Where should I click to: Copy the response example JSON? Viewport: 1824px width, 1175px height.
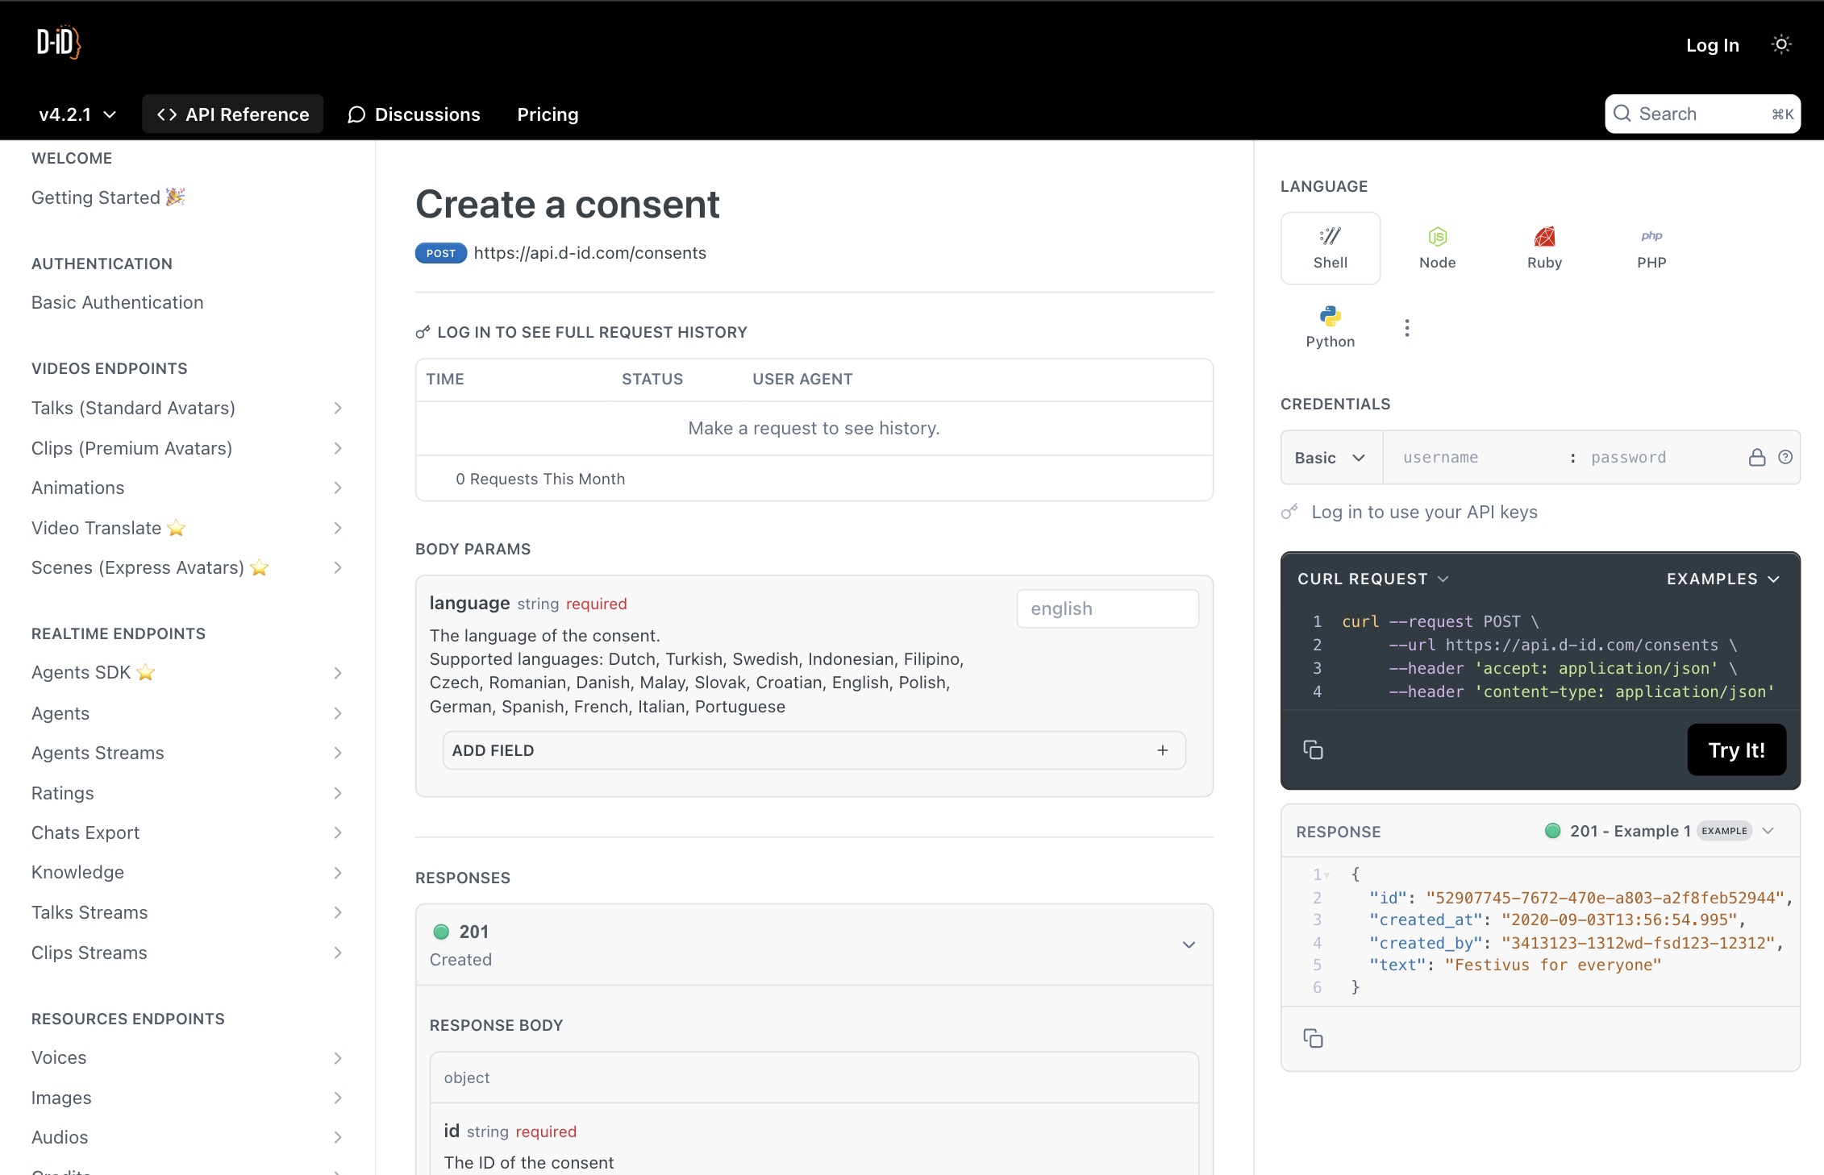[1313, 1038]
